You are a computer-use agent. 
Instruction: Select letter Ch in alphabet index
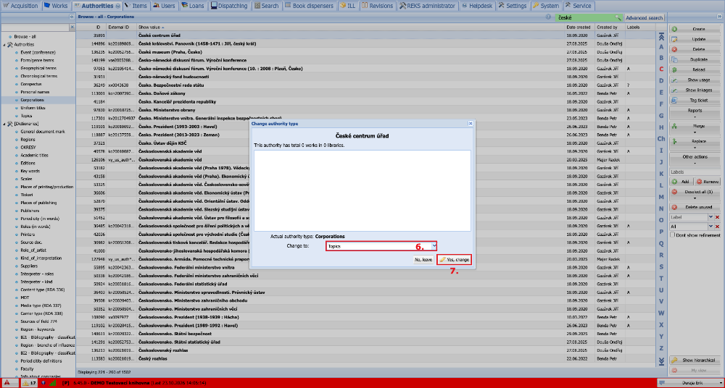tap(661, 138)
